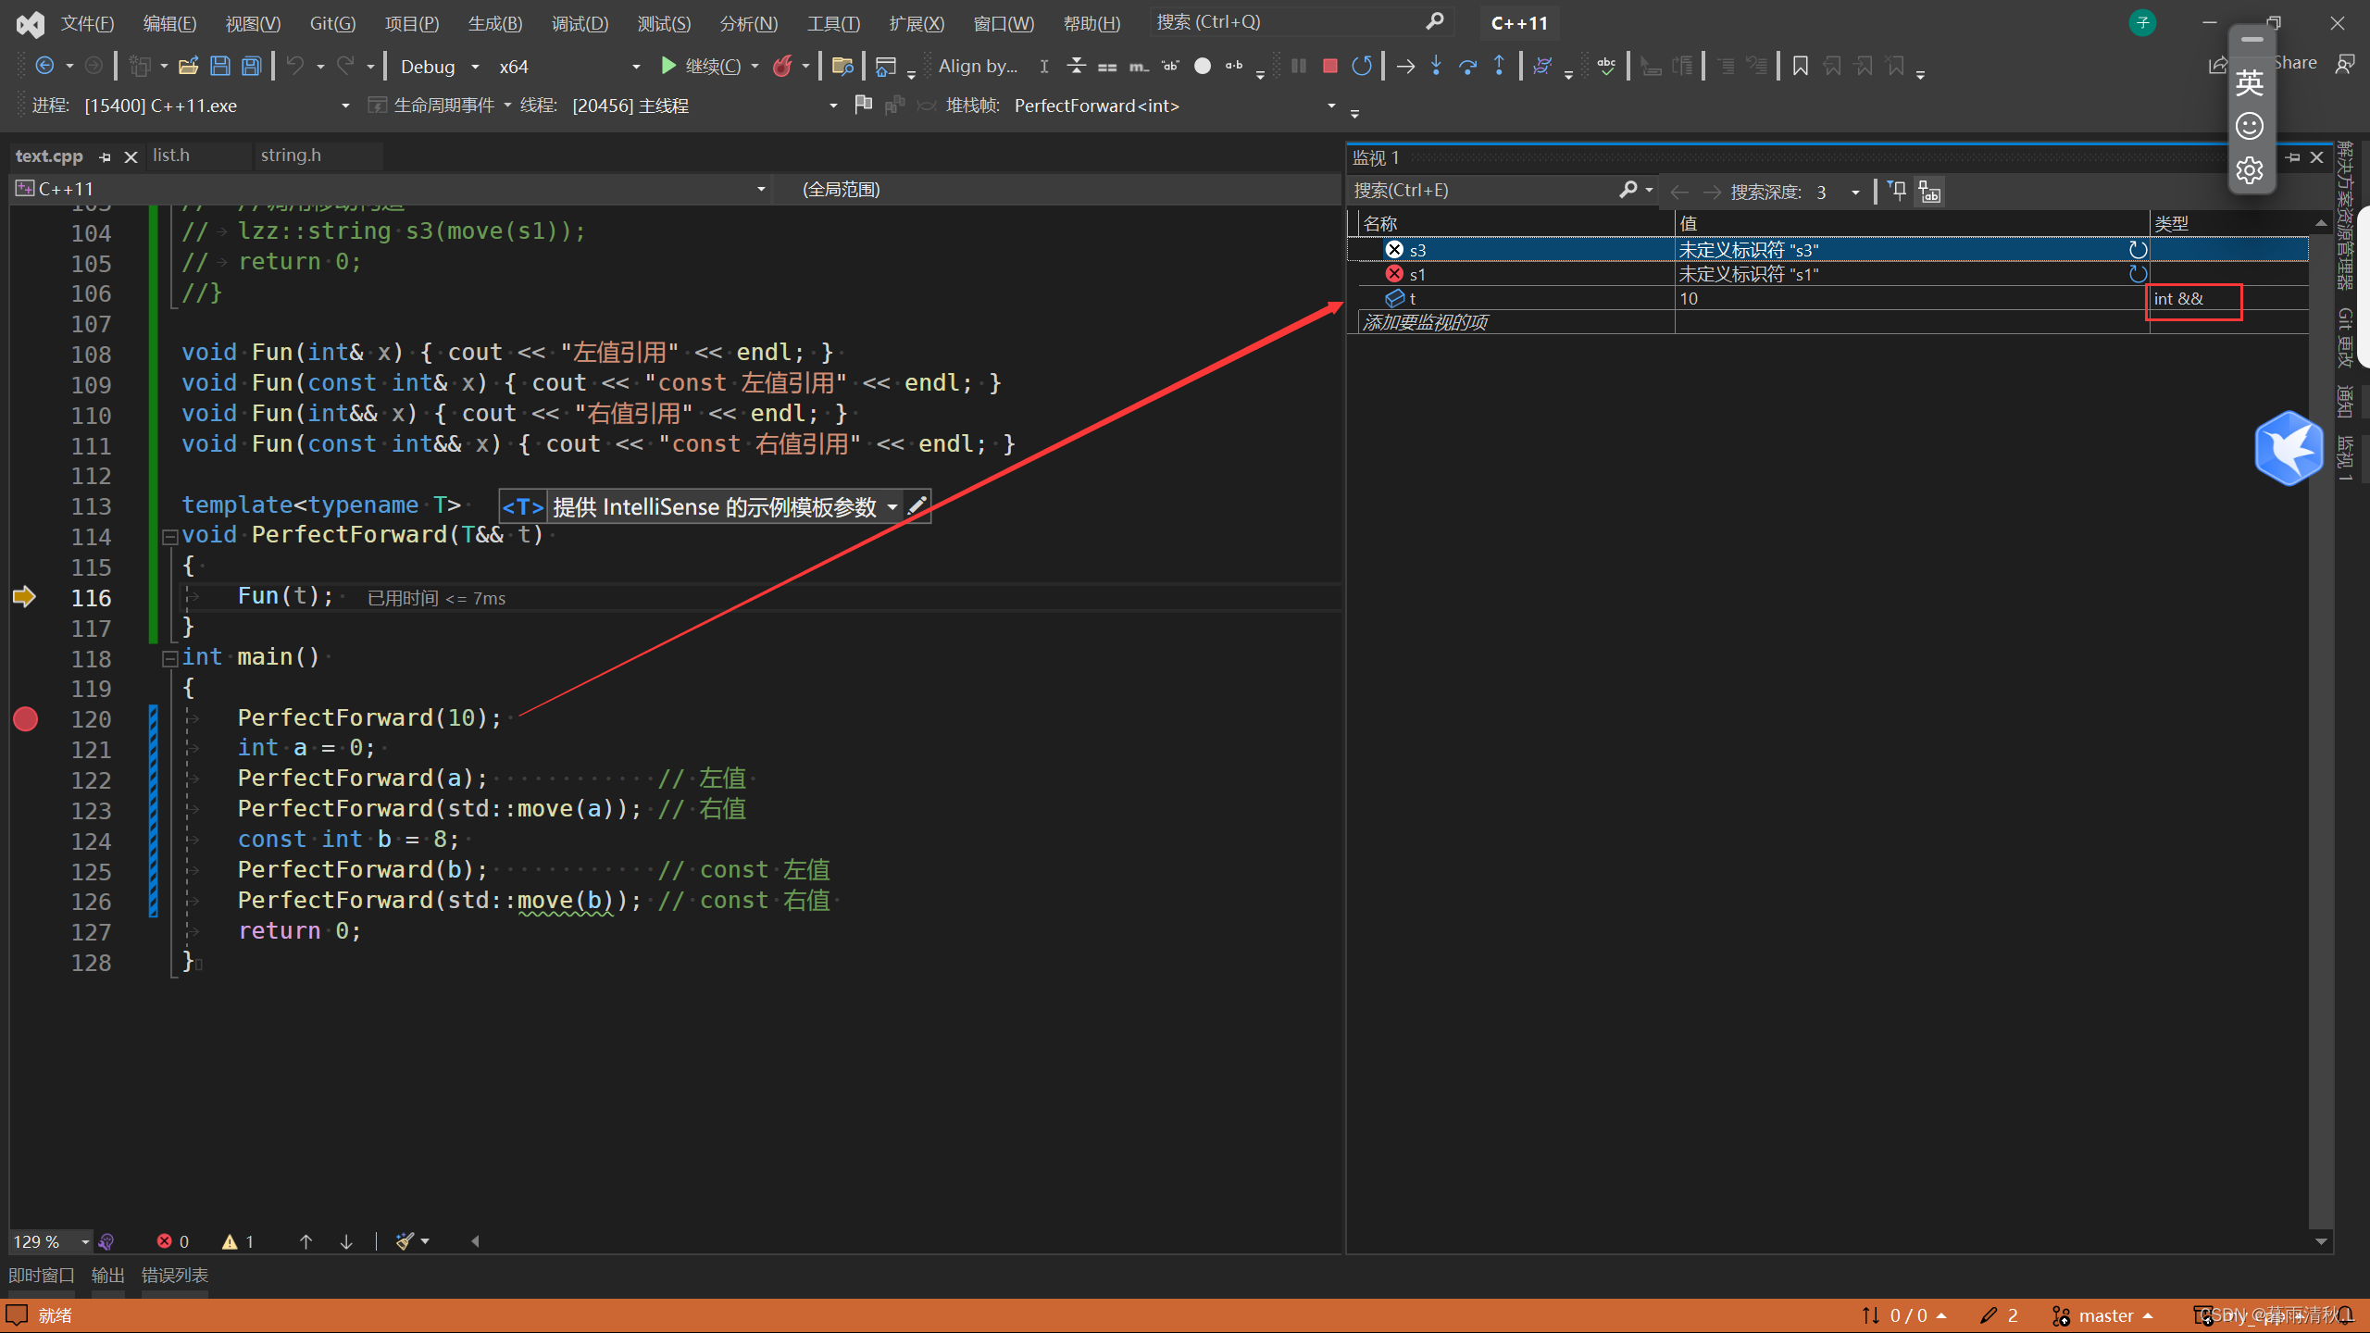Restart debugging with the circular arrow
This screenshot has height=1333, width=2370.
click(x=1361, y=66)
